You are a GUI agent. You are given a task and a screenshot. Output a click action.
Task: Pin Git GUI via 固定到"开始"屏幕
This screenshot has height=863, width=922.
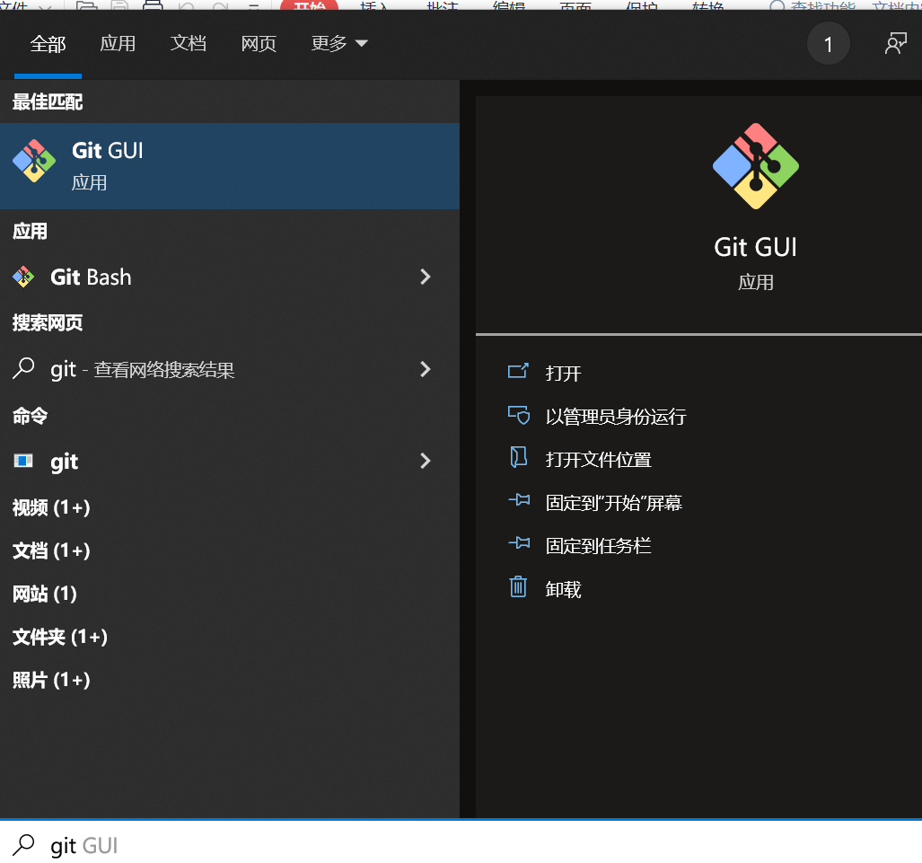613,503
